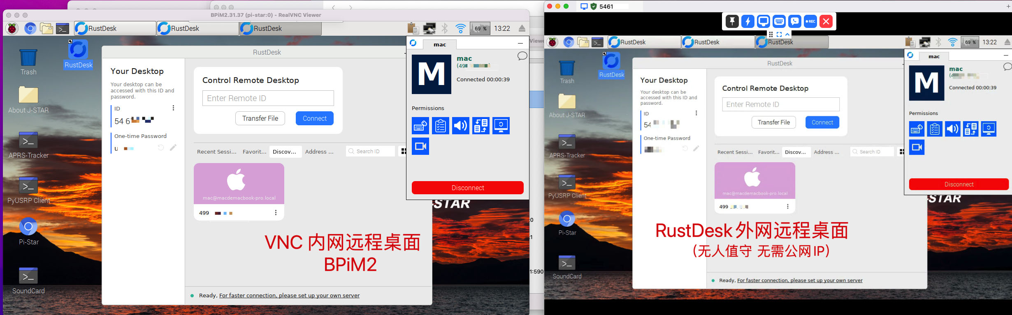Click Connect in the right RustDesk session

pos(822,122)
